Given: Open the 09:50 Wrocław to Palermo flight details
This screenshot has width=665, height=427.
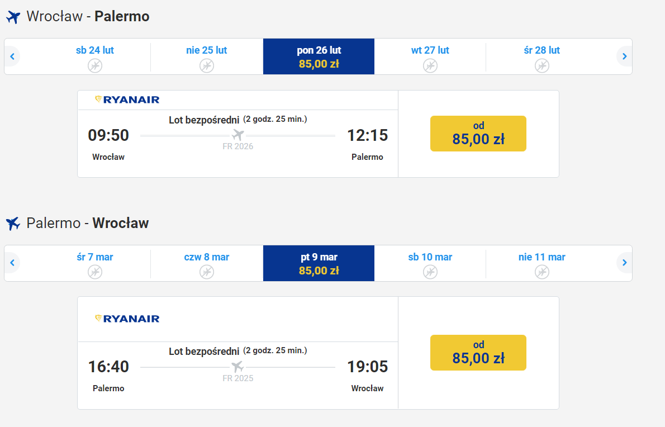Looking at the screenshot, I should [238, 143].
